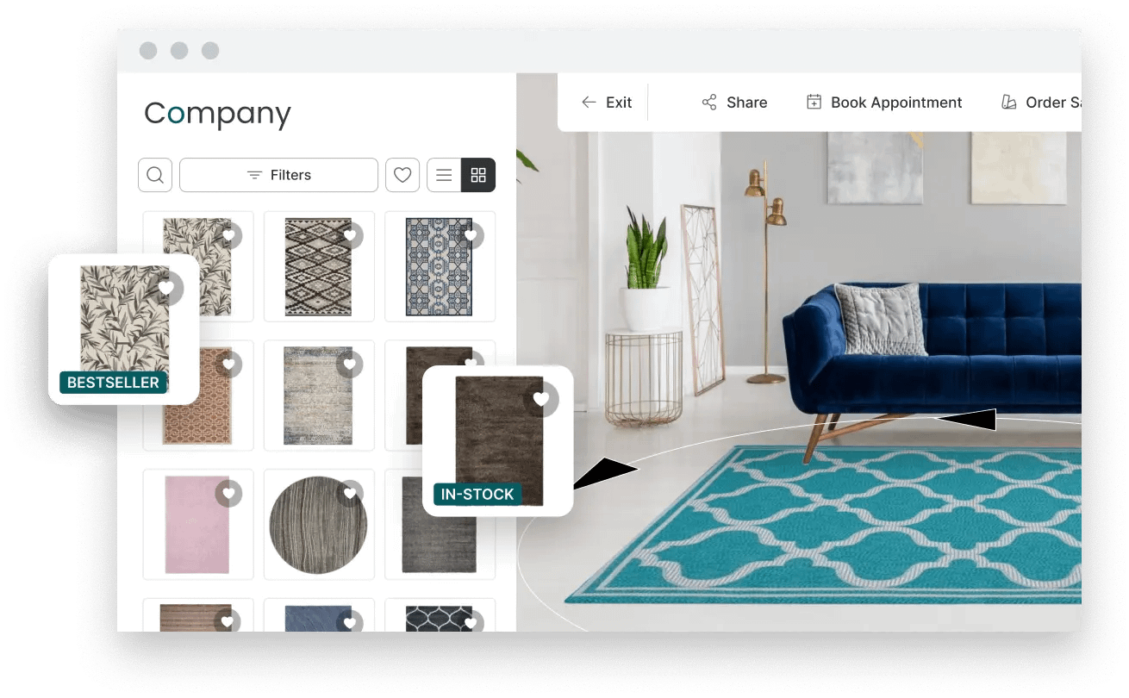
Task: Open Book Appointment
Action: coord(884,103)
